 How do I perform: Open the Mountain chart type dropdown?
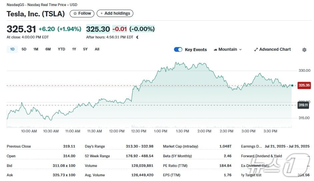tap(228, 49)
